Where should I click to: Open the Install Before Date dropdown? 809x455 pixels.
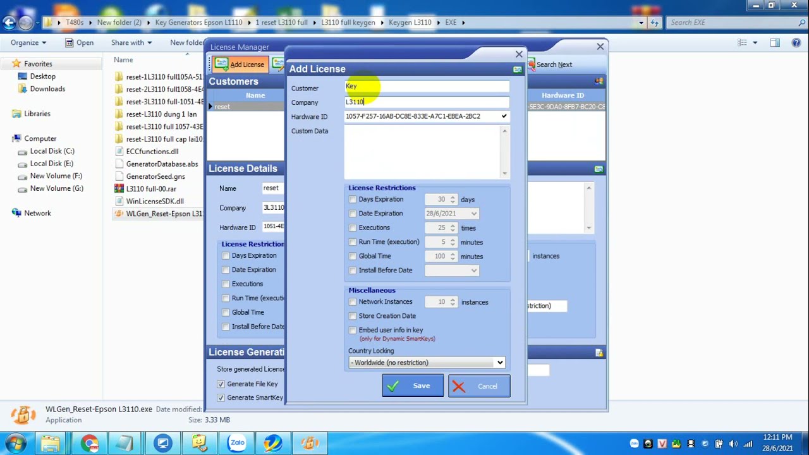pyautogui.click(x=473, y=270)
